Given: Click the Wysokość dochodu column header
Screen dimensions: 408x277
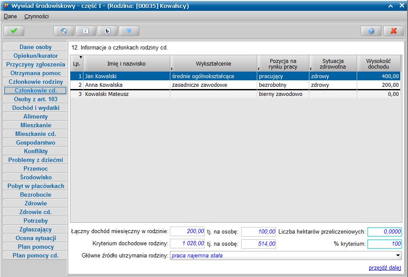Looking at the screenshot, I should [378, 63].
